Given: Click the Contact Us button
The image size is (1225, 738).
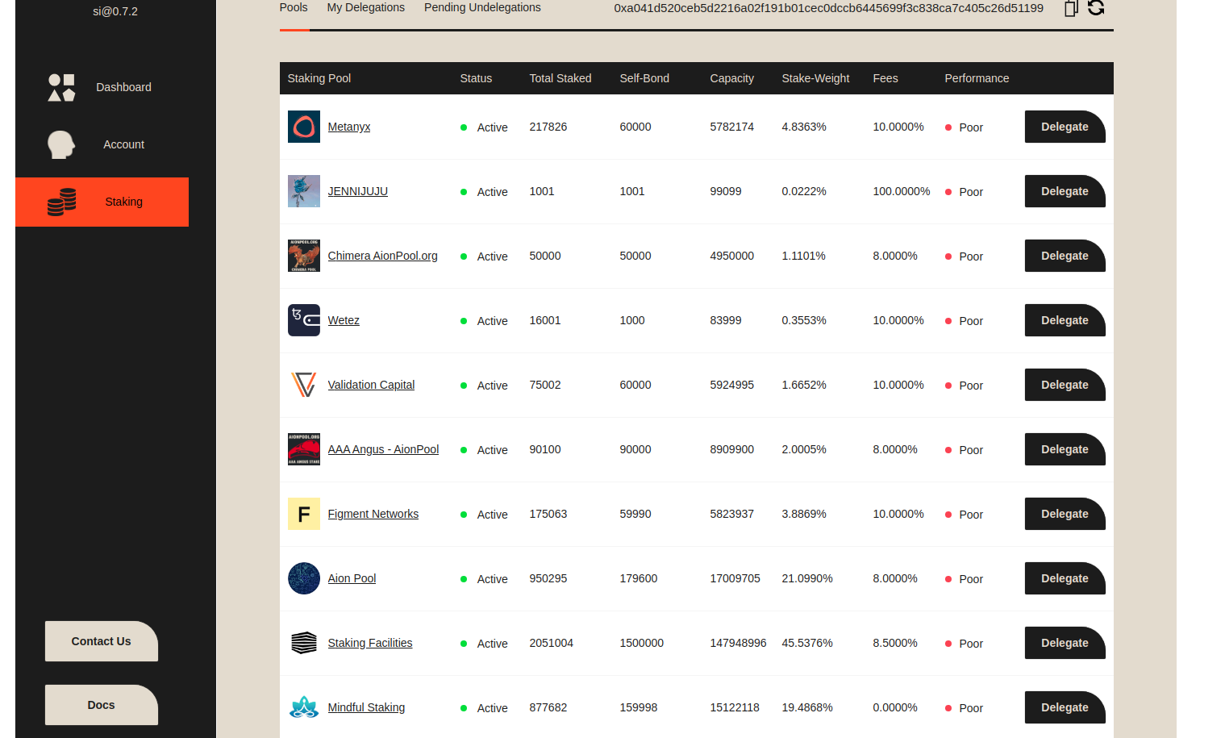Looking at the screenshot, I should pos(102,641).
